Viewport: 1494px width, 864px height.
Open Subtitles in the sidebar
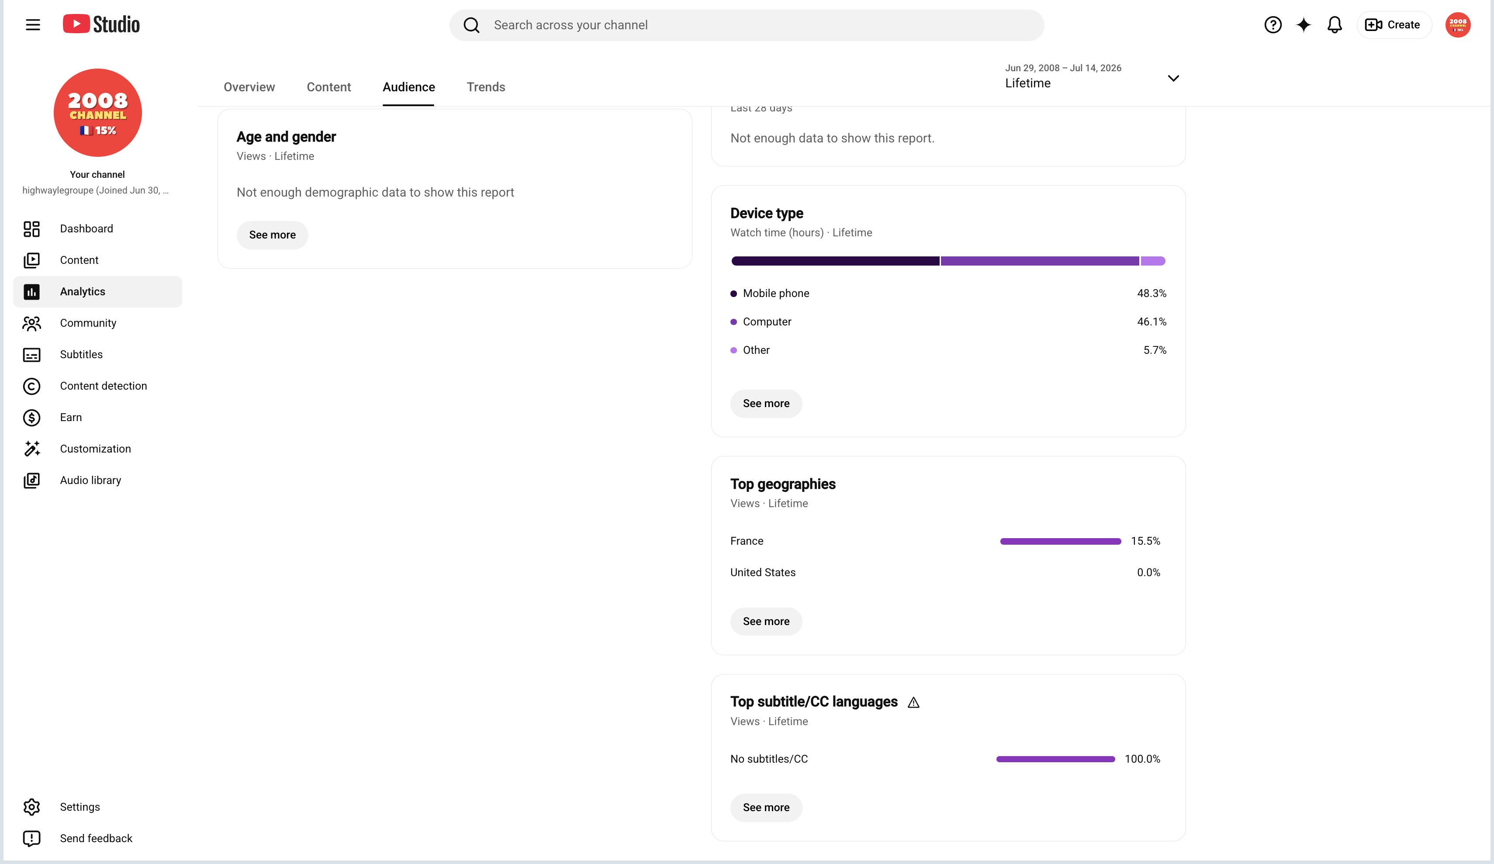coord(97,355)
